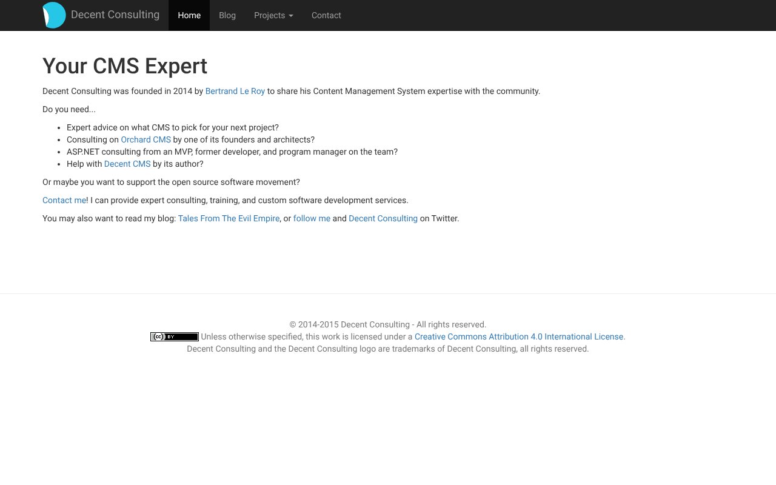Open the Creative Commons Attribution 4.0 license
This screenshot has width=776, height=485.
click(519, 336)
